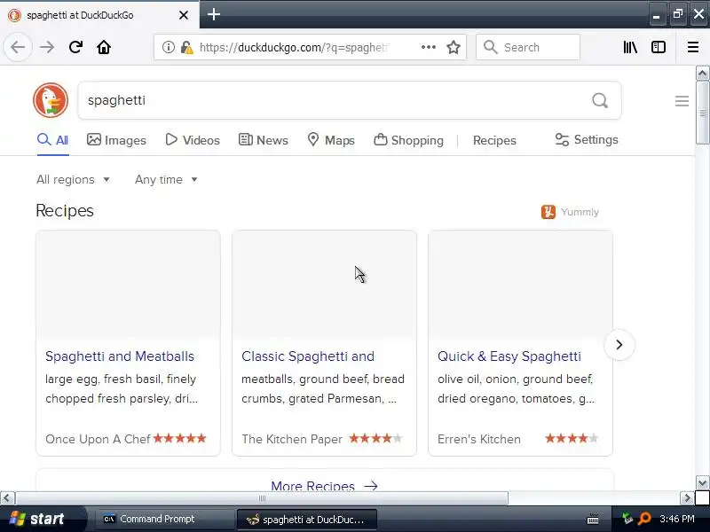Select the All results tab

pos(53,140)
